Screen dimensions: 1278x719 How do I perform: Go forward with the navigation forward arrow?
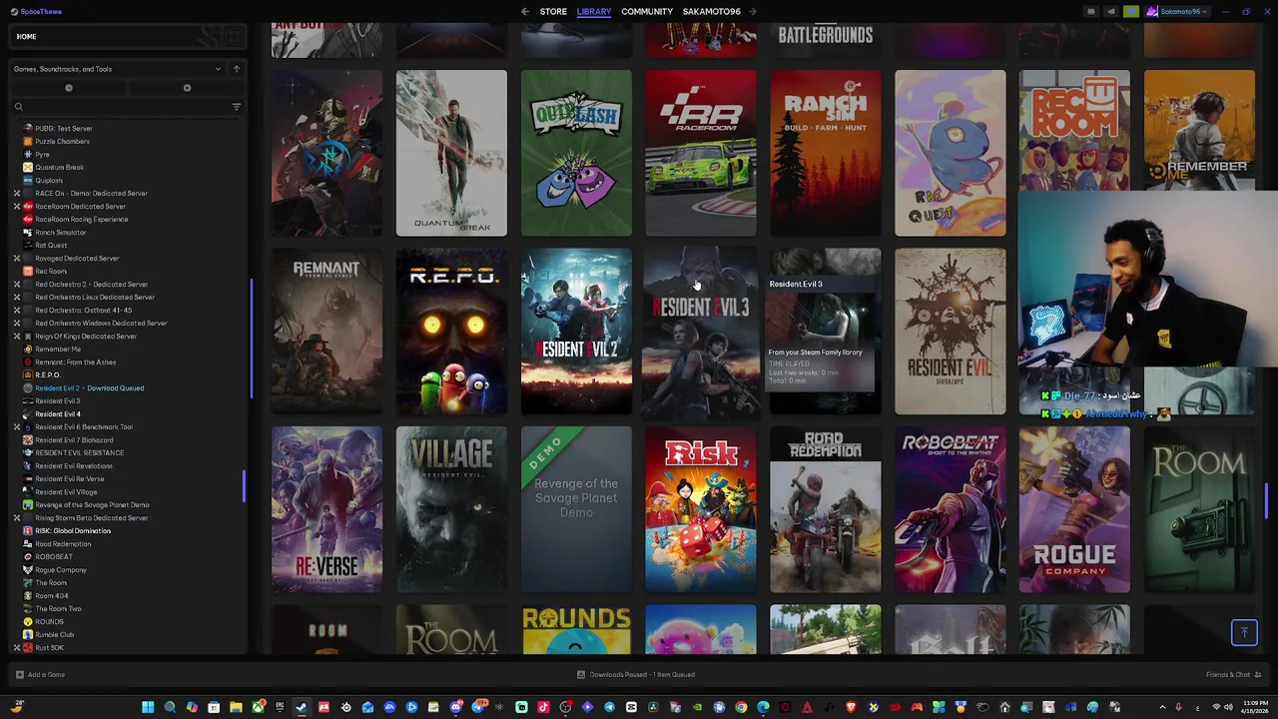coord(753,12)
